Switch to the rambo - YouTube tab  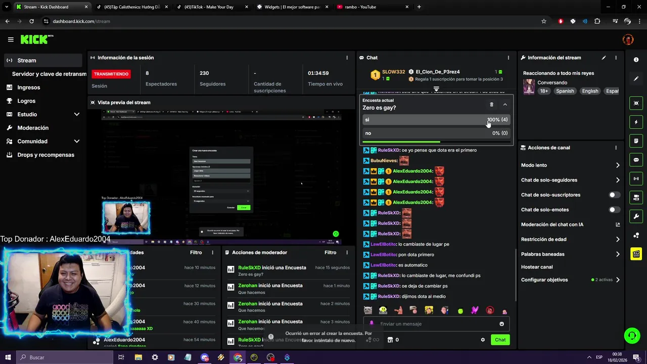point(373,7)
